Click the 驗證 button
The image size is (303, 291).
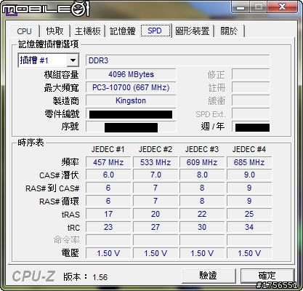pos(209,276)
